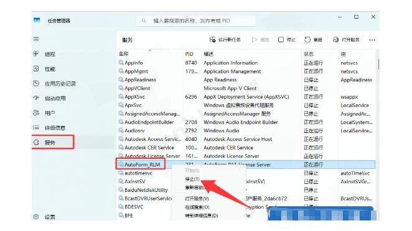Select the AutoForm_RLM service row
The image size is (412, 231).
246,165
